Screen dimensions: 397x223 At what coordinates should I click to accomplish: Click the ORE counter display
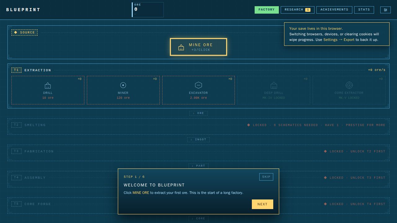(x=148, y=10)
